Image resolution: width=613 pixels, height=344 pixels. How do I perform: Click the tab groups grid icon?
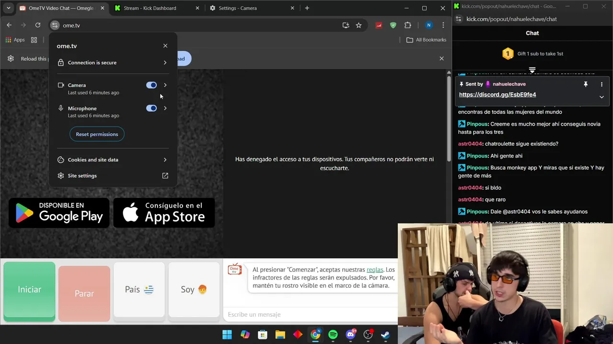(x=34, y=40)
